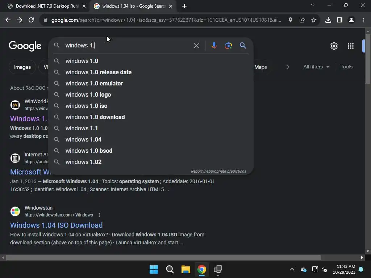
Task: Submit search with blue magnifier icon
Action: point(243,45)
